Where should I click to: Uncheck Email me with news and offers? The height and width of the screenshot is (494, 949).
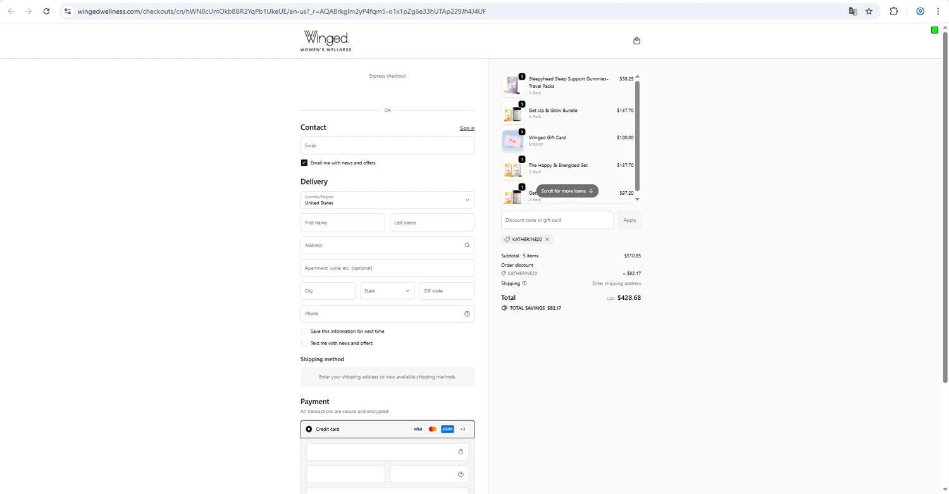tap(304, 163)
